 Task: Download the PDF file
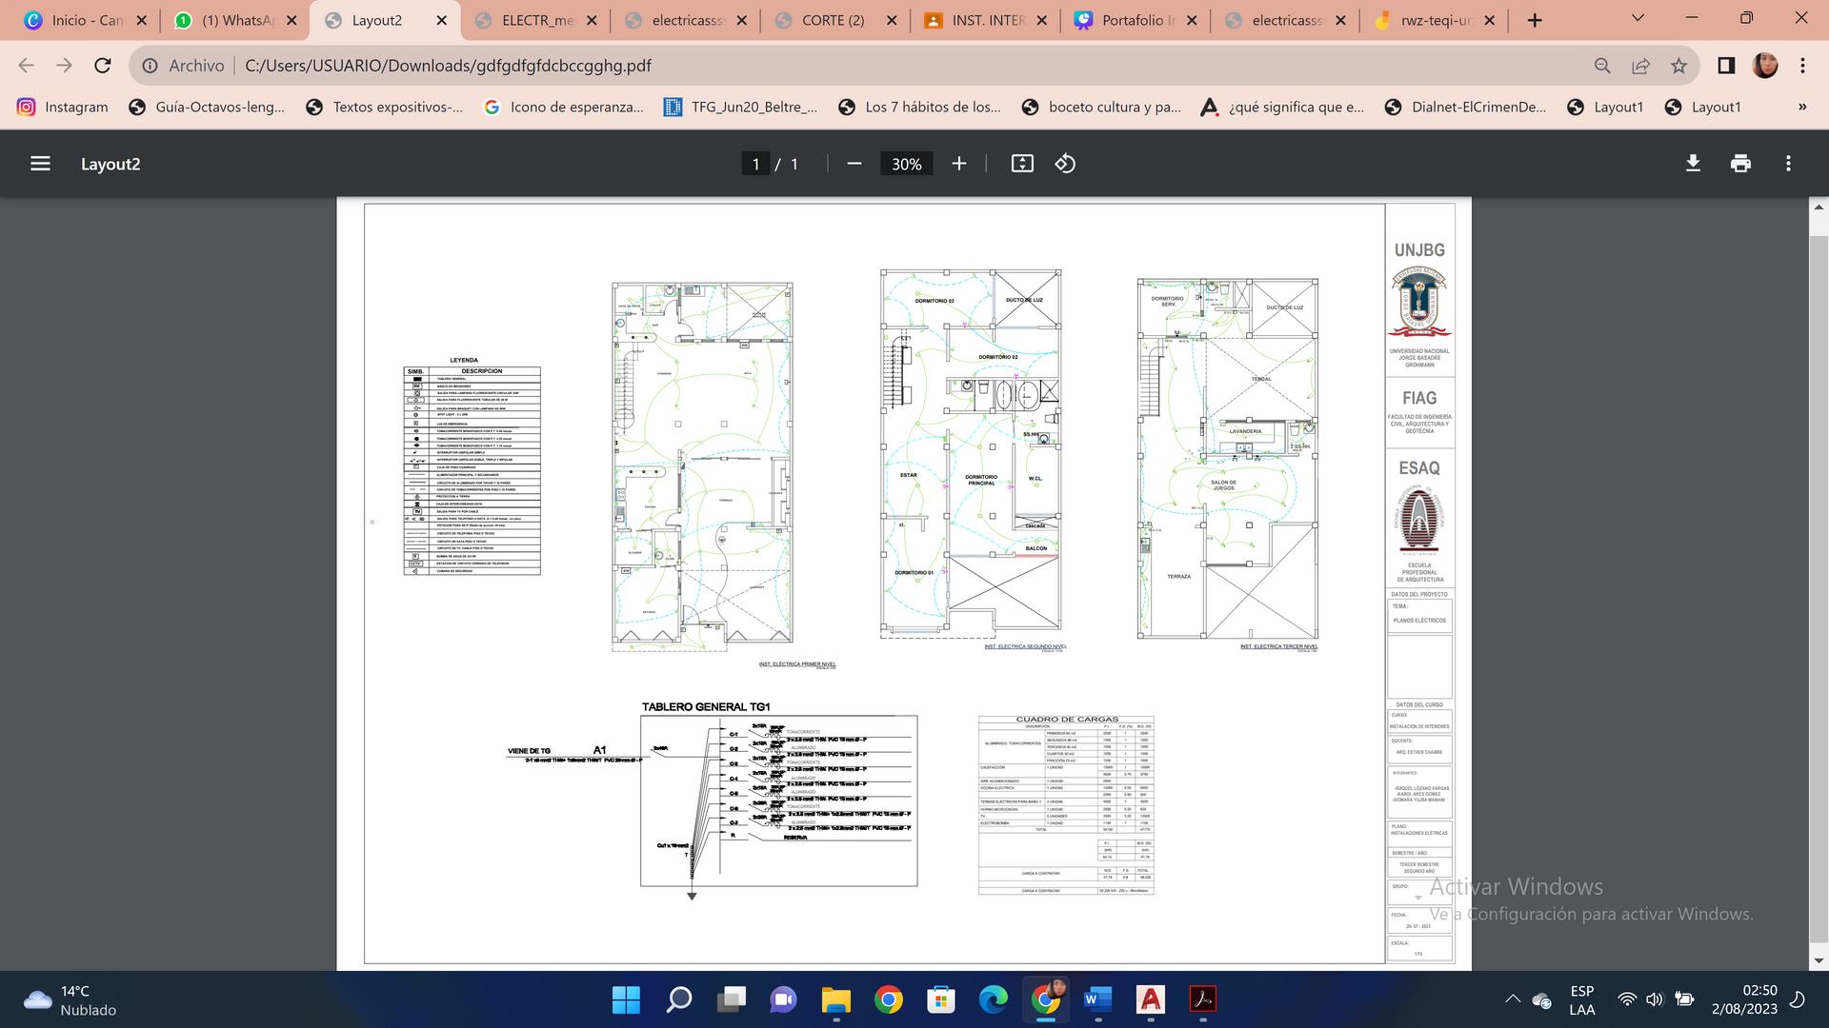pos(1693,164)
